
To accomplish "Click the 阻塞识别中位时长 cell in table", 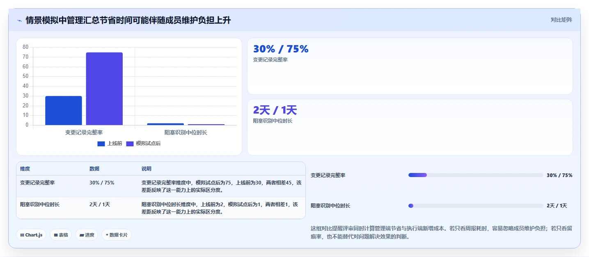I will (40, 204).
